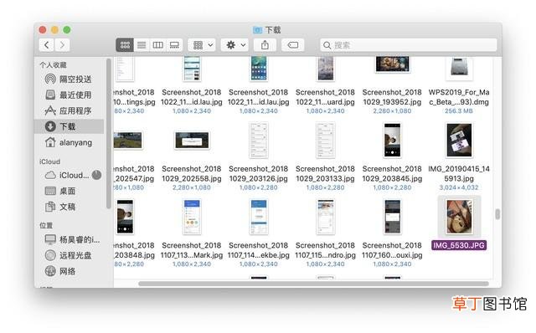Switch to gallery view
536x333 pixels.
[x=174, y=44]
